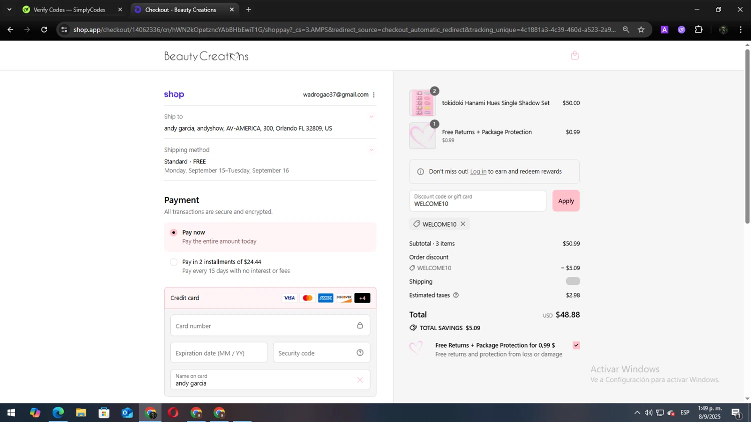Expand the Shipping method section
Viewport: 751px width, 422px height.
pos(371,149)
